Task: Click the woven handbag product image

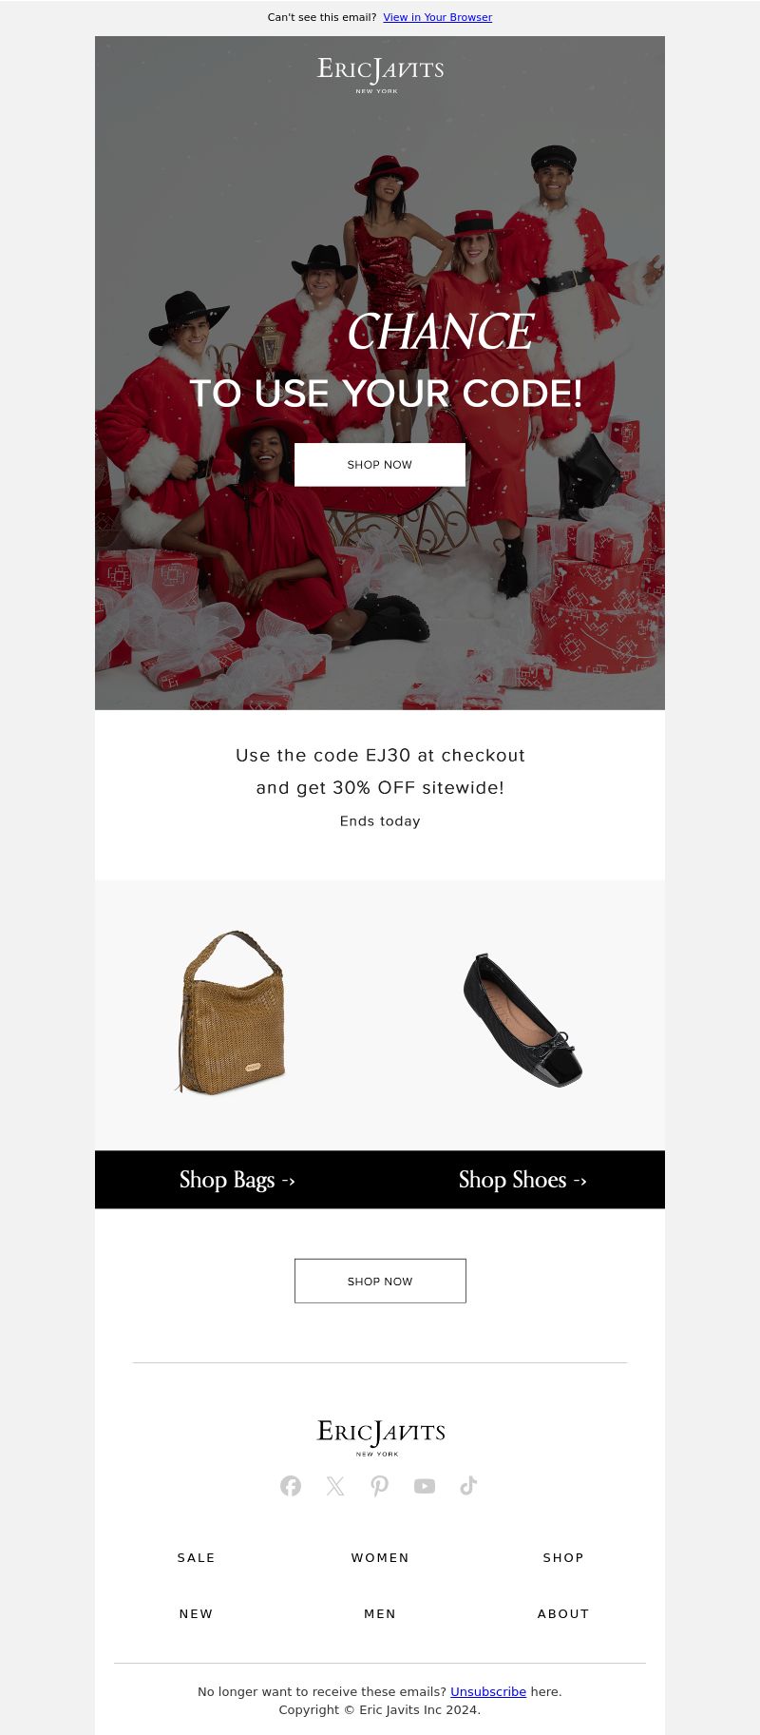Action: 232,1013
